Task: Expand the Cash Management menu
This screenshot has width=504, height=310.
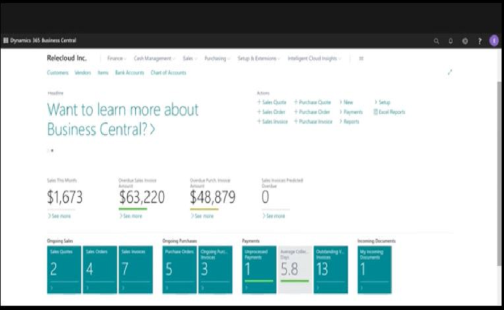Action: point(154,58)
